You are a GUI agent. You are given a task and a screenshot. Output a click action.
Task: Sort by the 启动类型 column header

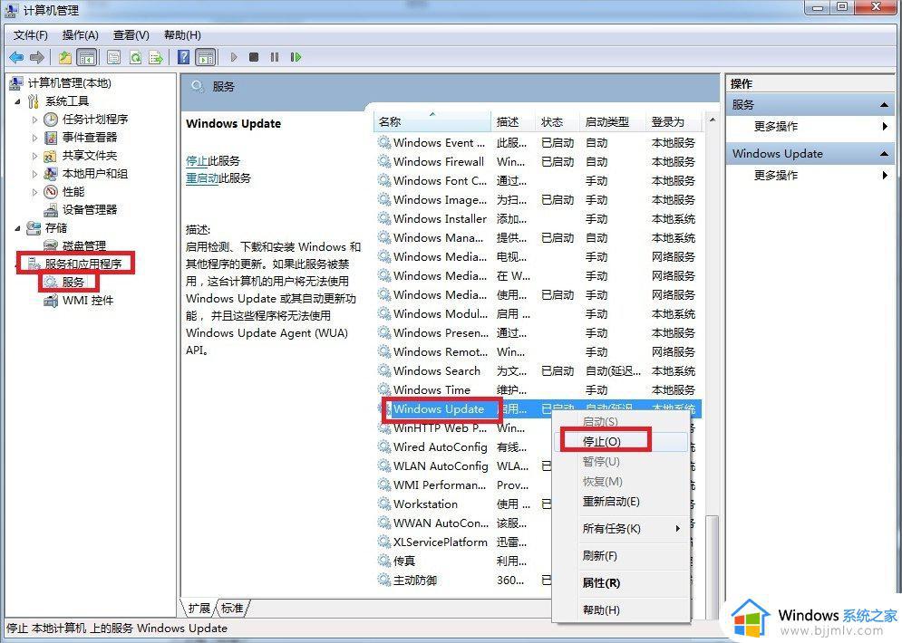pos(612,122)
